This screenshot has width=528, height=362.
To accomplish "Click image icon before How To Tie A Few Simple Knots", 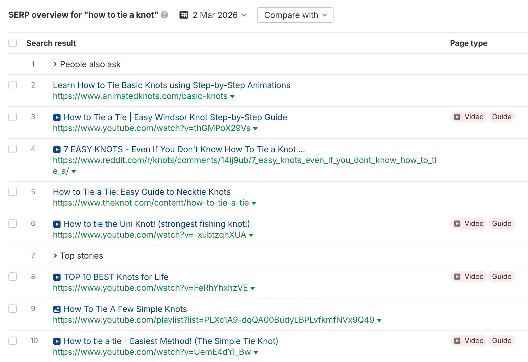I will pyautogui.click(x=57, y=309).
